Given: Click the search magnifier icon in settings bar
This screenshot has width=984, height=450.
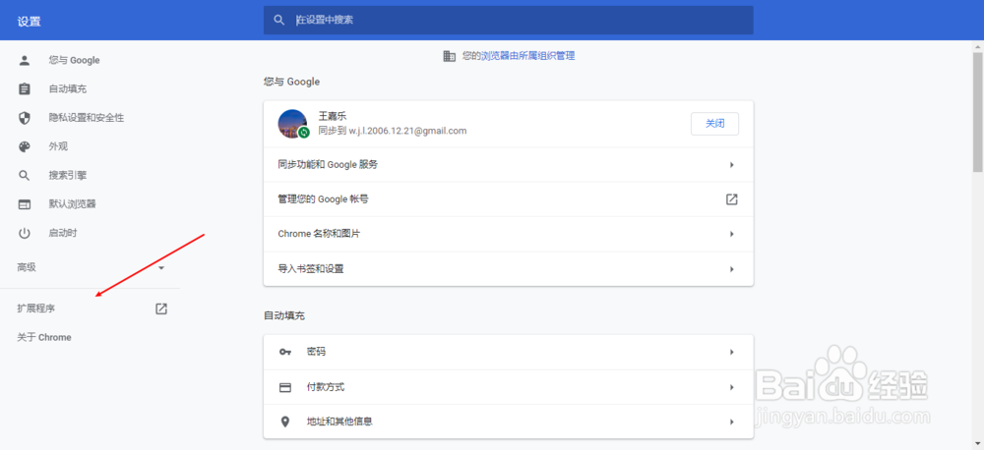Looking at the screenshot, I should (279, 20).
